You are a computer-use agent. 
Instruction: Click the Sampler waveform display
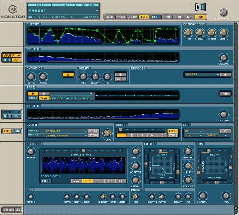[x=83, y=165]
